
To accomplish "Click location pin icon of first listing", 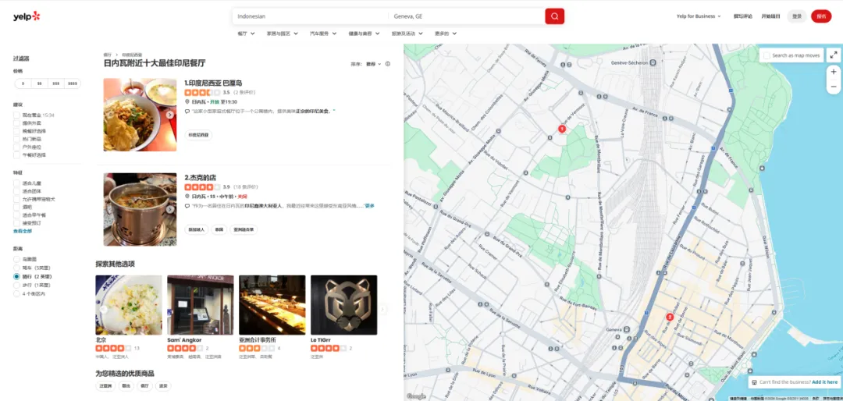I will tap(187, 101).
